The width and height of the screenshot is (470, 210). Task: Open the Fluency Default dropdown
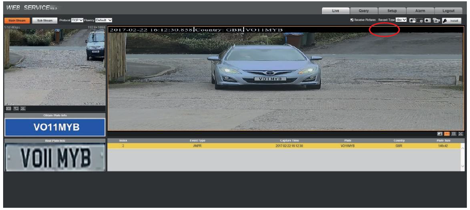[104, 20]
